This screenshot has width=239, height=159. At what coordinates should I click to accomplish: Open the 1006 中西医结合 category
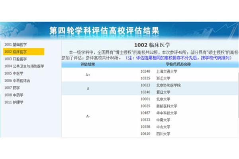point(17,80)
